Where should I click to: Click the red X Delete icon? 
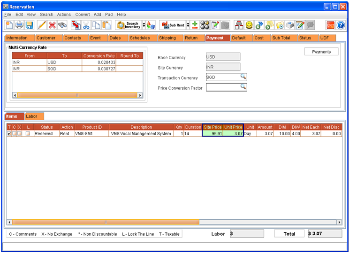(52, 25)
